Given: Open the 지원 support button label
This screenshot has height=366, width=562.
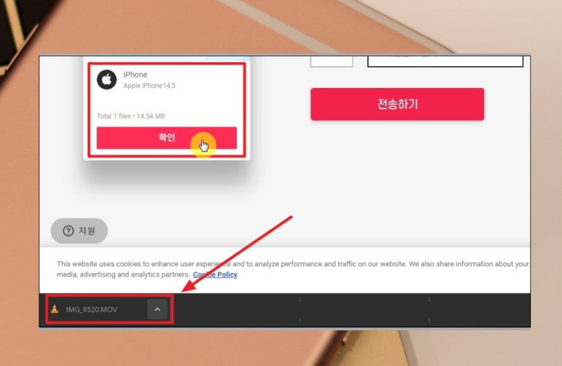Looking at the screenshot, I should click(x=87, y=231).
